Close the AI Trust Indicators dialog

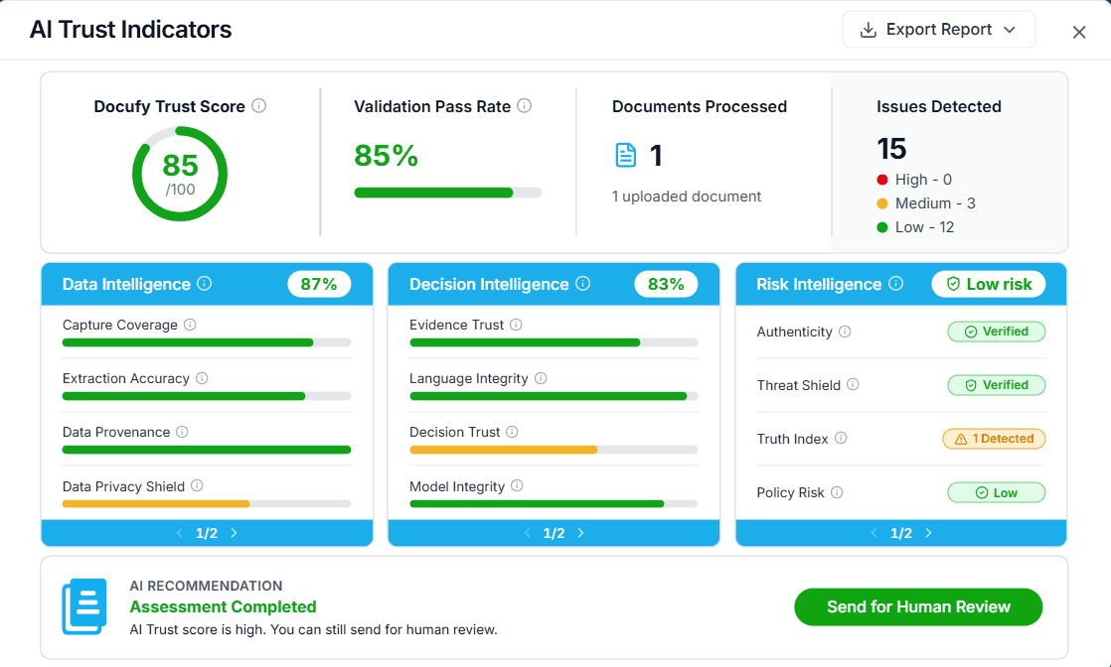tap(1079, 33)
